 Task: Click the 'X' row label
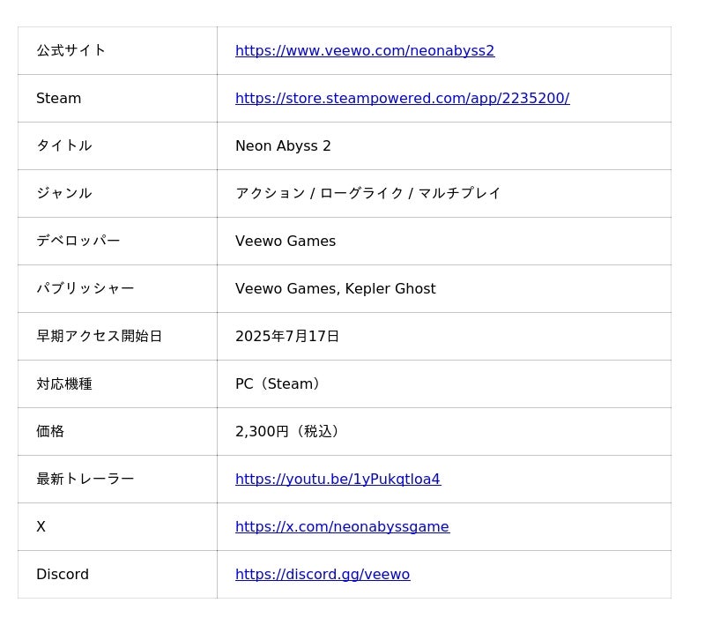pyautogui.click(x=41, y=527)
